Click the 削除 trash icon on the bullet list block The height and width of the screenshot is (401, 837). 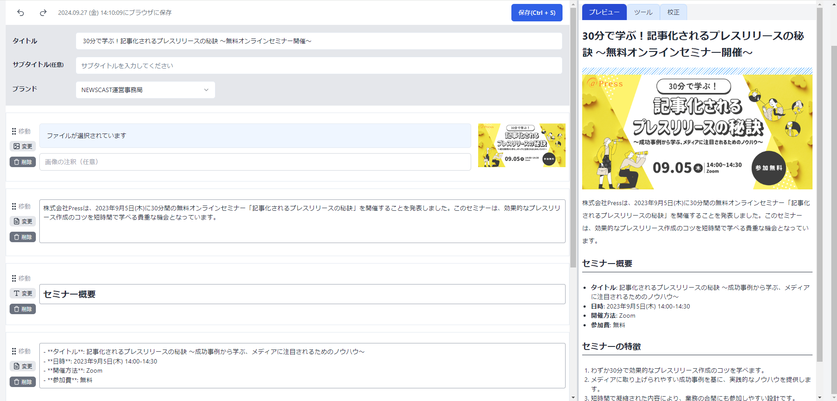point(22,382)
